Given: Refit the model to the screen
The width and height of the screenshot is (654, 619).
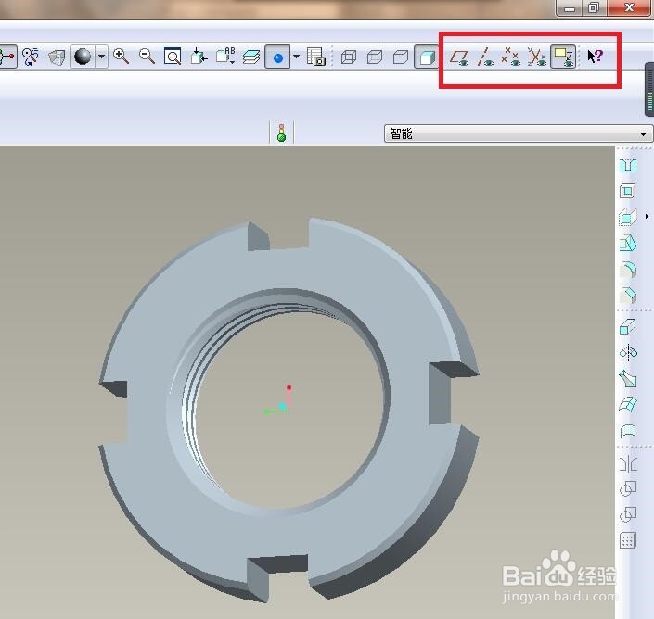Looking at the screenshot, I should (173, 57).
